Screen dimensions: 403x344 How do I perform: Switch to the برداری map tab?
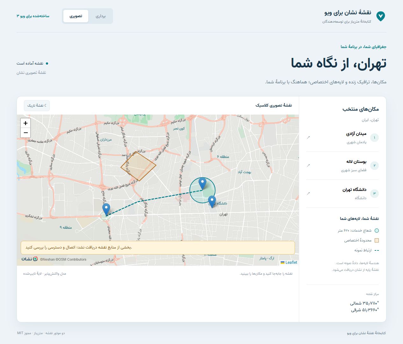100,16
